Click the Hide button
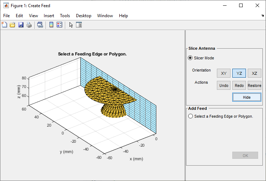Viewport: 266px width, 181px height. 247,97
